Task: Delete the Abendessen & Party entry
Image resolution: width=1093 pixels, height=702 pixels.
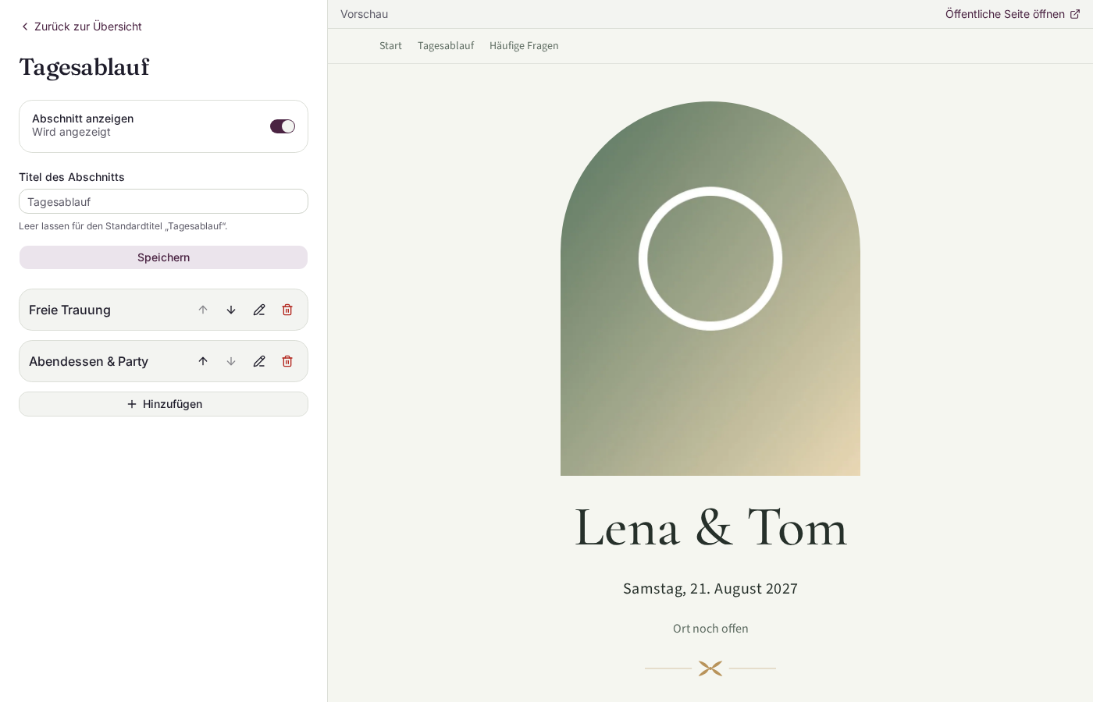Action: [x=287, y=361]
